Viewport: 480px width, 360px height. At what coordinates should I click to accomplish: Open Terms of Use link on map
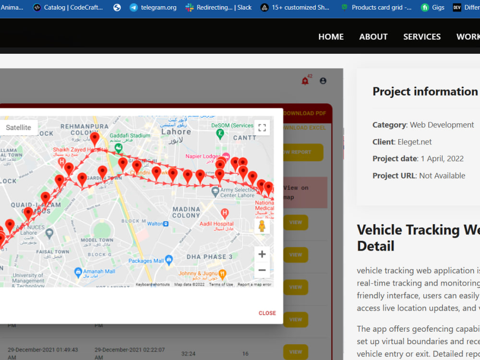(x=221, y=284)
